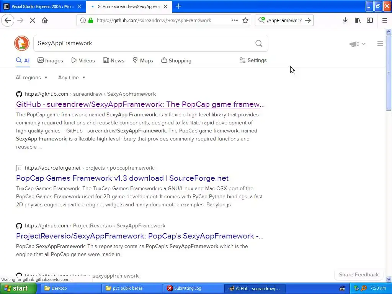
Task: Open ProjectReversio/SexyAppFramework result link
Action: [140, 236]
